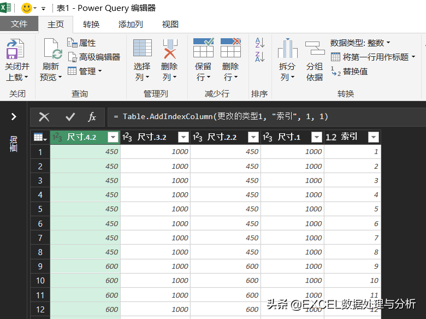This screenshot has height=319, width=426.
Task: Click 删除行 dropdown arrow label
Action: (x=236, y=78)
